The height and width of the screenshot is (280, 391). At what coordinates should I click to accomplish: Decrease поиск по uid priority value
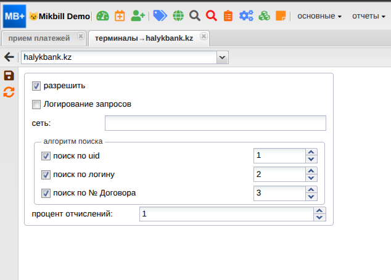click(x=311, y=159)
